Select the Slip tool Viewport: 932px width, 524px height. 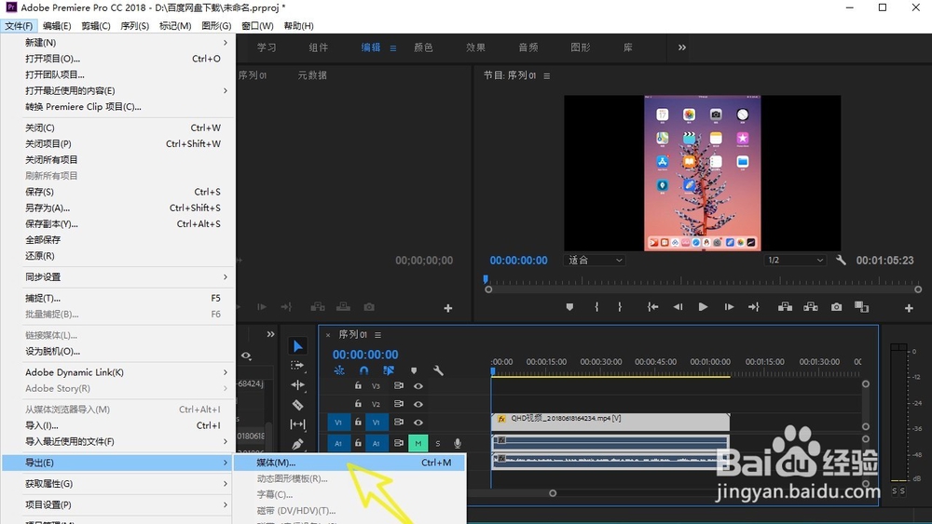click(x=298, y=424)
